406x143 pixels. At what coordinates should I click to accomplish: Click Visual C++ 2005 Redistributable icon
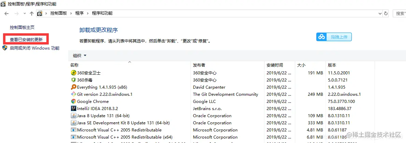73,130
